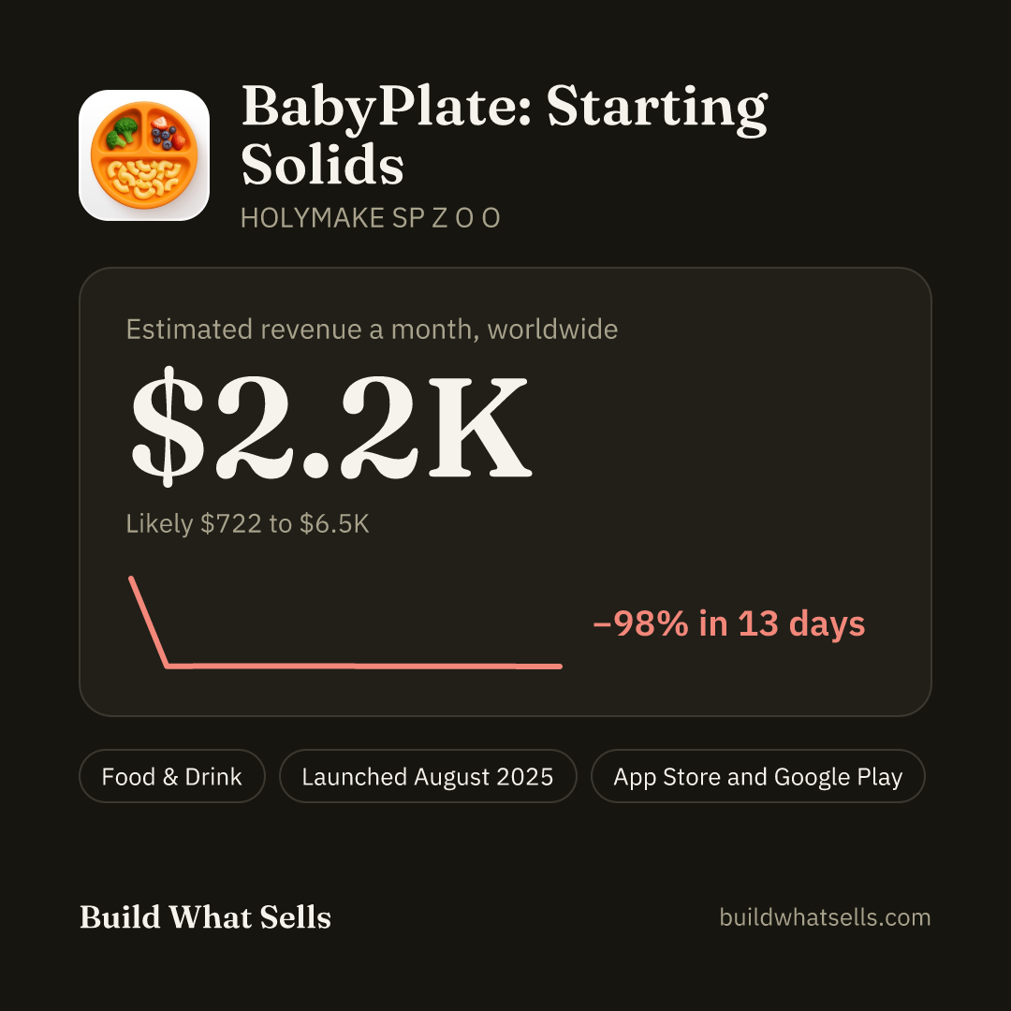Click the red revenue trend line chart

(345, 623)
